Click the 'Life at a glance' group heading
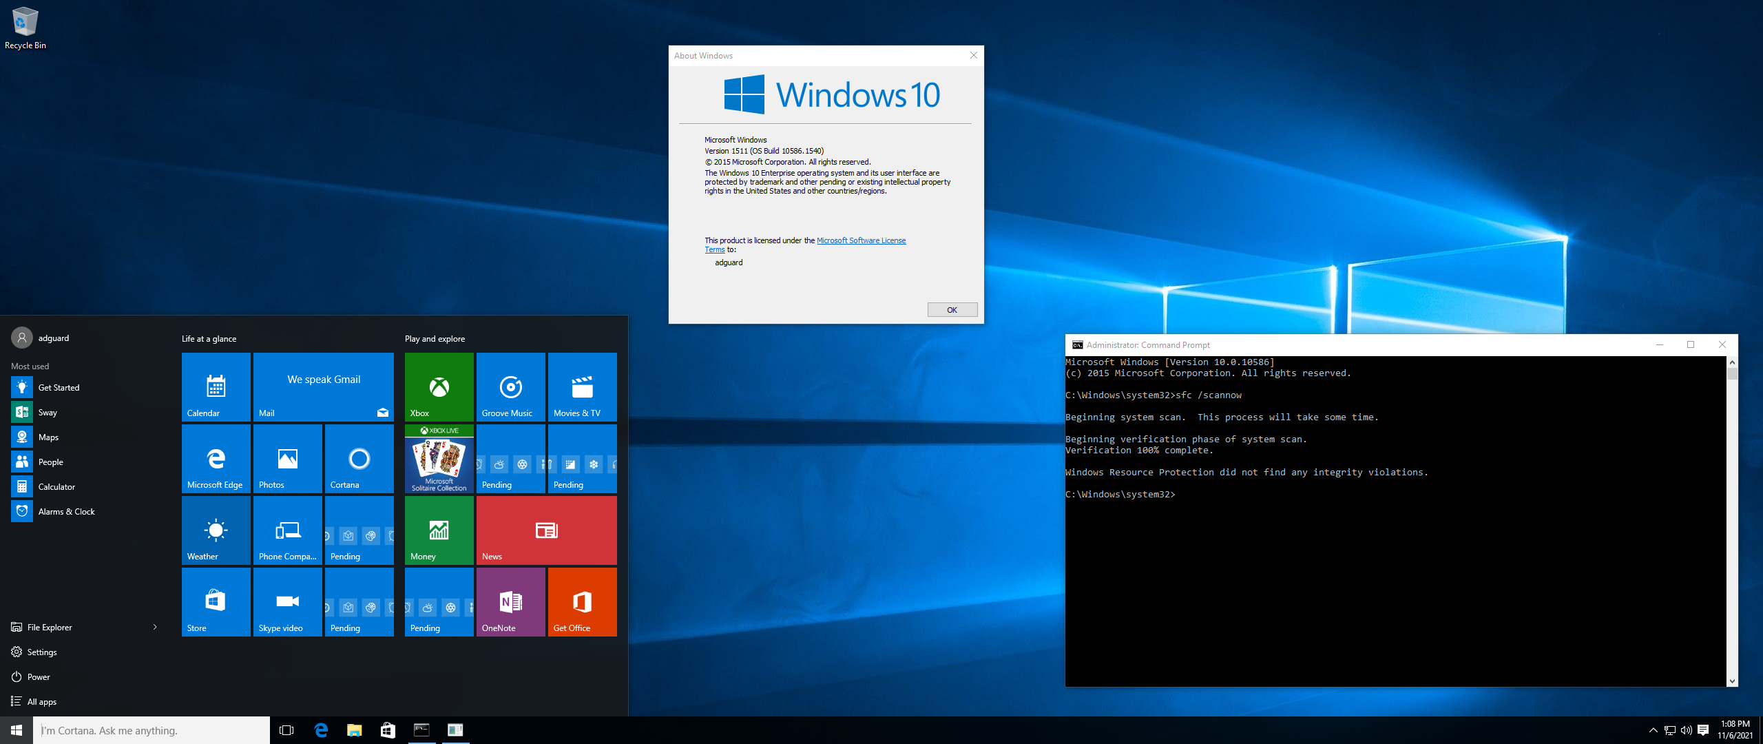The height and width of the screenshot is (744, 1763). click(x=209, y=339)
